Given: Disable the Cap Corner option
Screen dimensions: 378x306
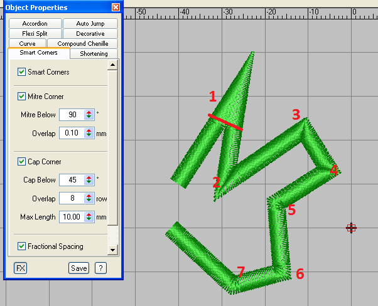Looking at the screenshot, I should pos(22,162).
